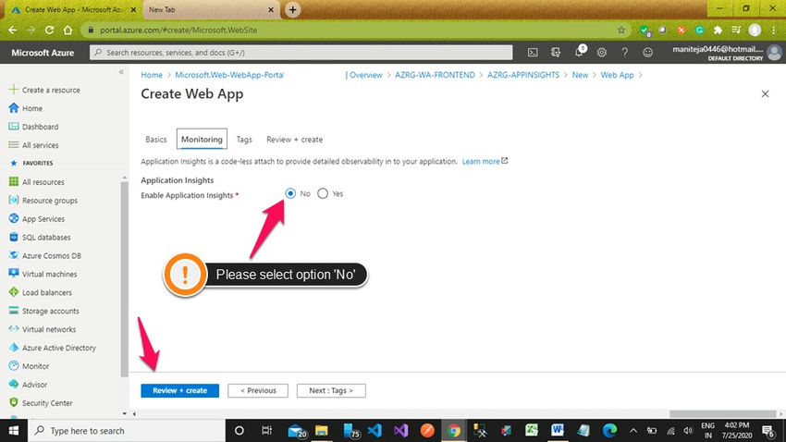This screenshot has width=786, height=442.
Task: Open All services in sidebar
Action: point(40,145)
